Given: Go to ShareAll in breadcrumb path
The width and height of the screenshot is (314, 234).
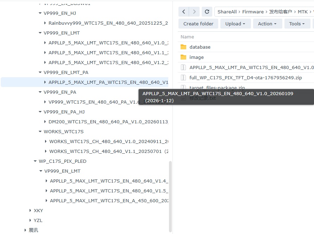Looking at the screenshot, I should click(227, 12).
